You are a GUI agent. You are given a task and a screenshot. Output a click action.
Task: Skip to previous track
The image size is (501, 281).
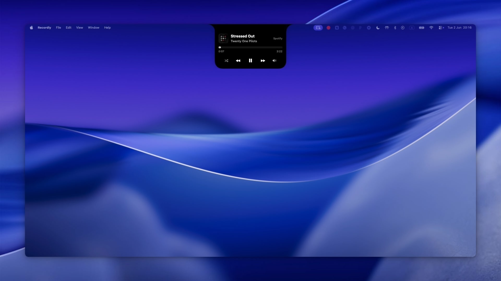[238, 61]
